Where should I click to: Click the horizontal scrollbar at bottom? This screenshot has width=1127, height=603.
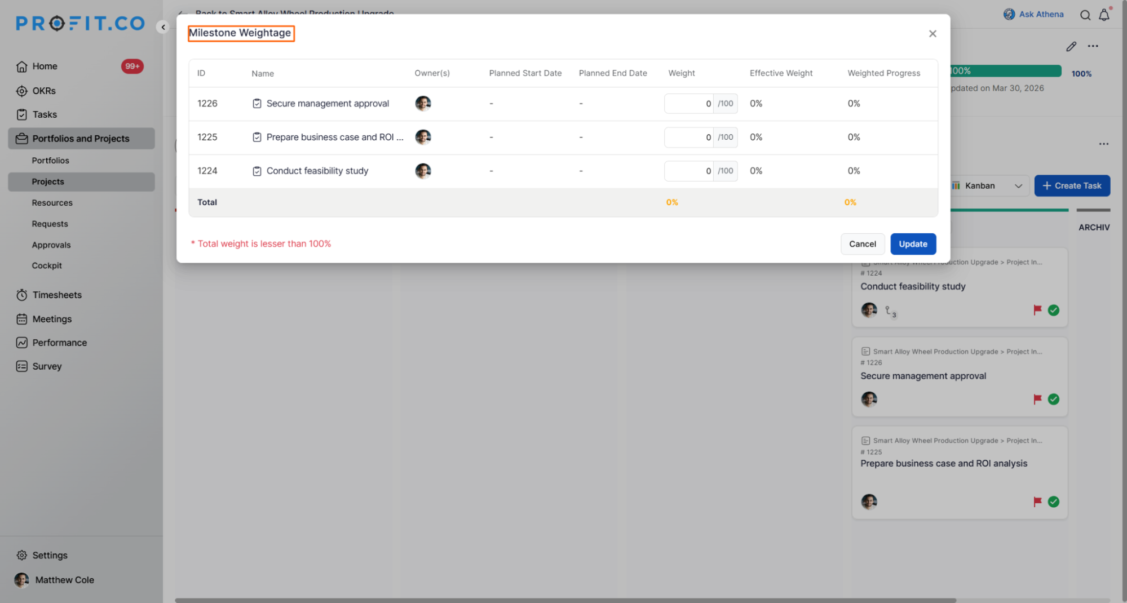[565, 600]
